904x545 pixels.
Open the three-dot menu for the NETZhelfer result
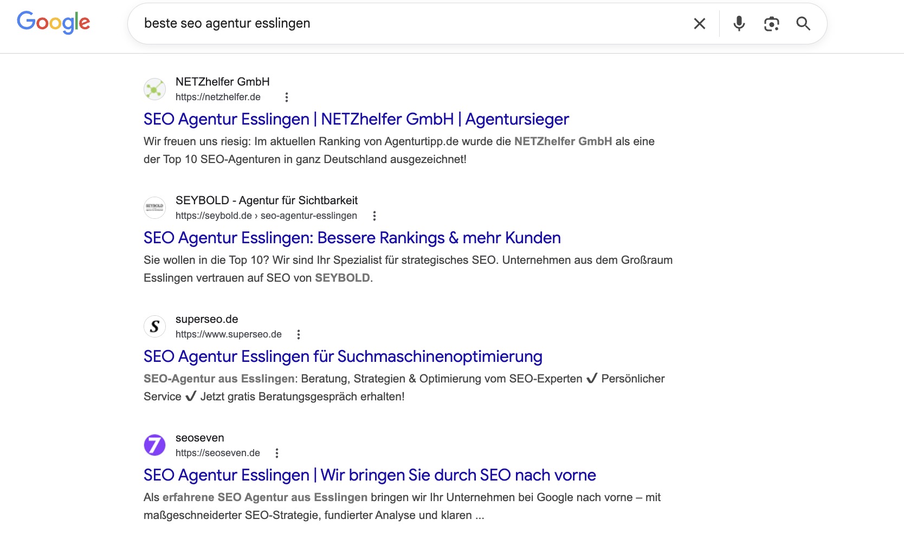[286, 97]
